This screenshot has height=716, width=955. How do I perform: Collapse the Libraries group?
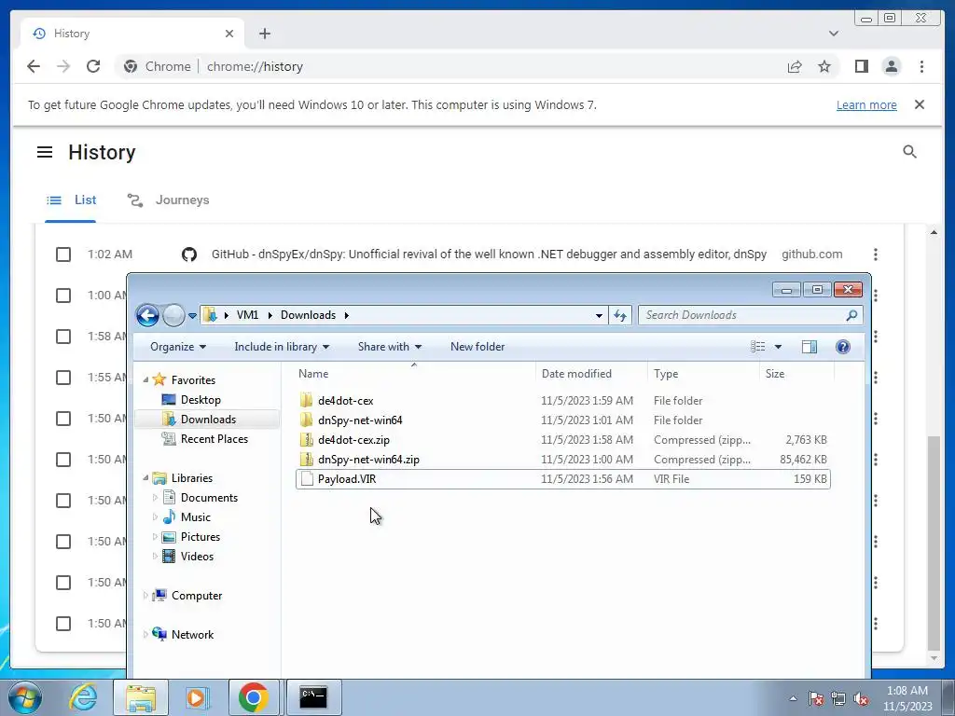pos(145,478)
